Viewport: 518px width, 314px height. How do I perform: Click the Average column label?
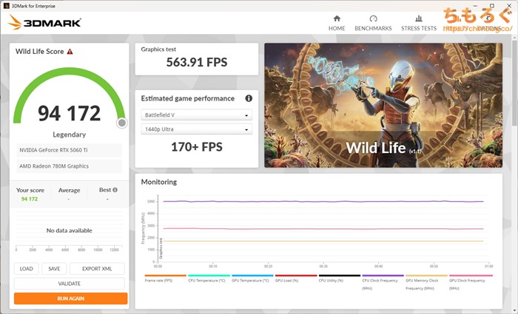[69, 190]
